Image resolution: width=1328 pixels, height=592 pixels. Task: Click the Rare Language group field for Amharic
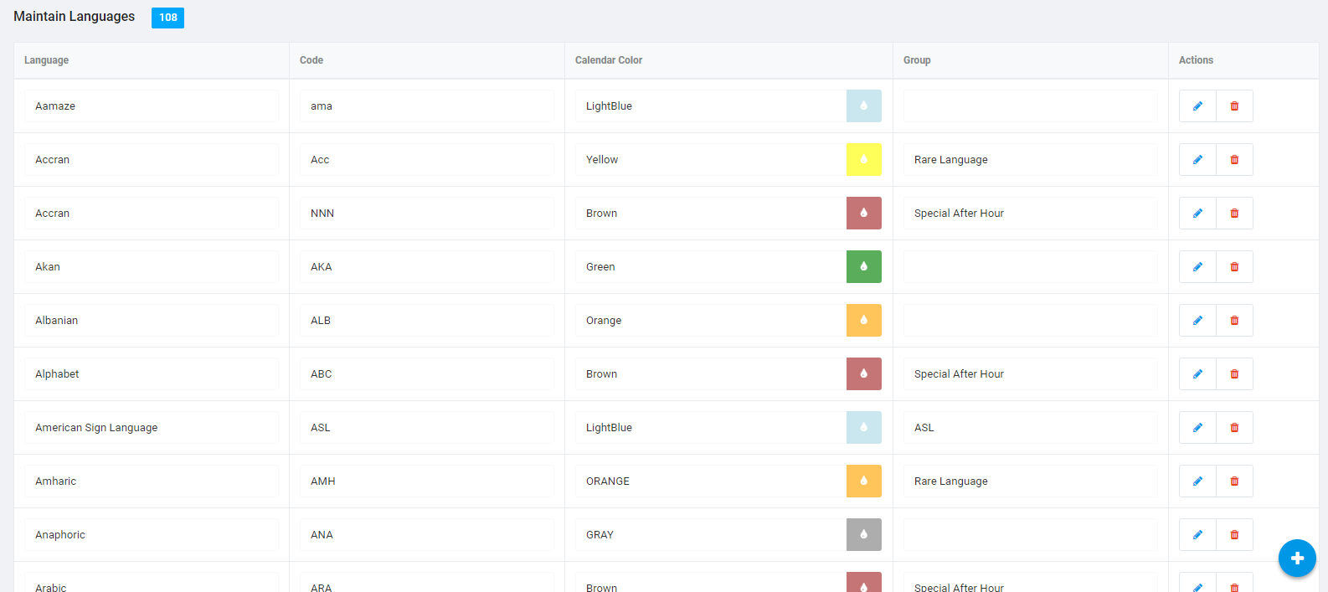pos(1031,481)
